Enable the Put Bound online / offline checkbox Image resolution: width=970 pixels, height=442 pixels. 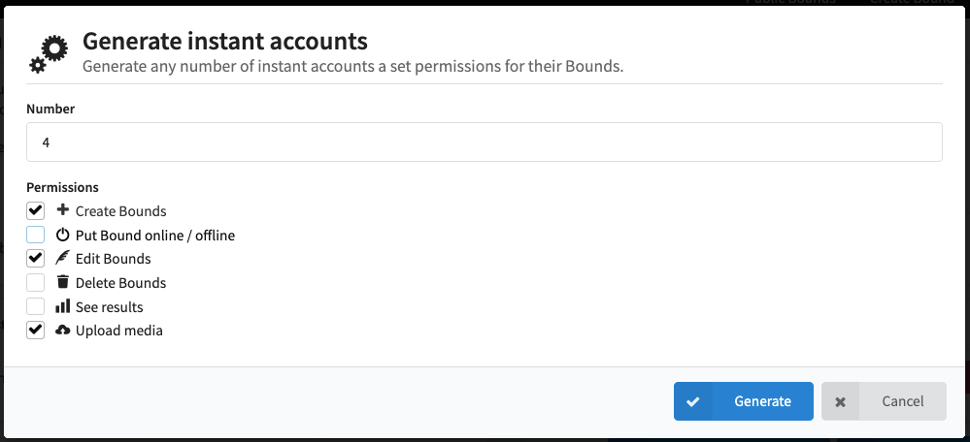[35, 235]
